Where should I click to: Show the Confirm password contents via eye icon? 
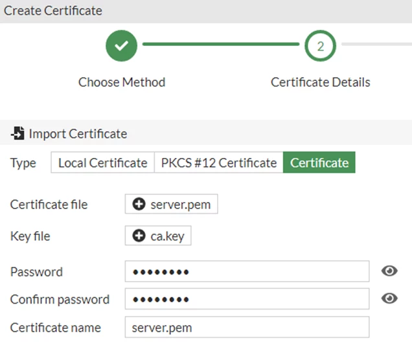point(389,298)
